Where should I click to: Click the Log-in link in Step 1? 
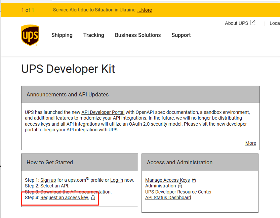coord(117,180)
